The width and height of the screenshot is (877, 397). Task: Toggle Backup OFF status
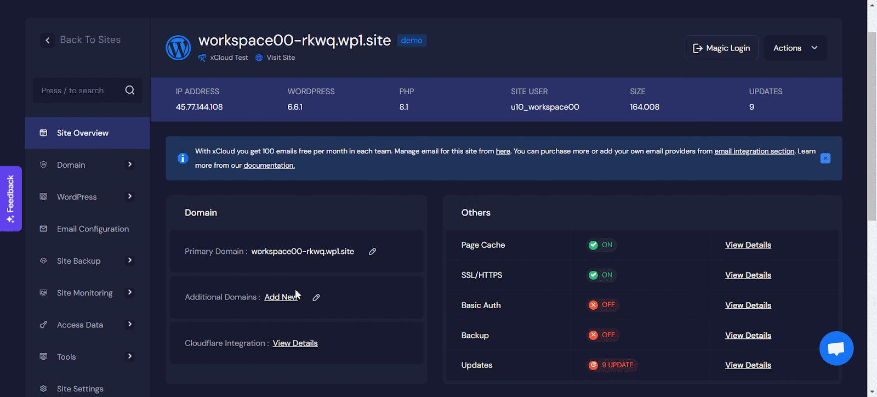[602, 335]
